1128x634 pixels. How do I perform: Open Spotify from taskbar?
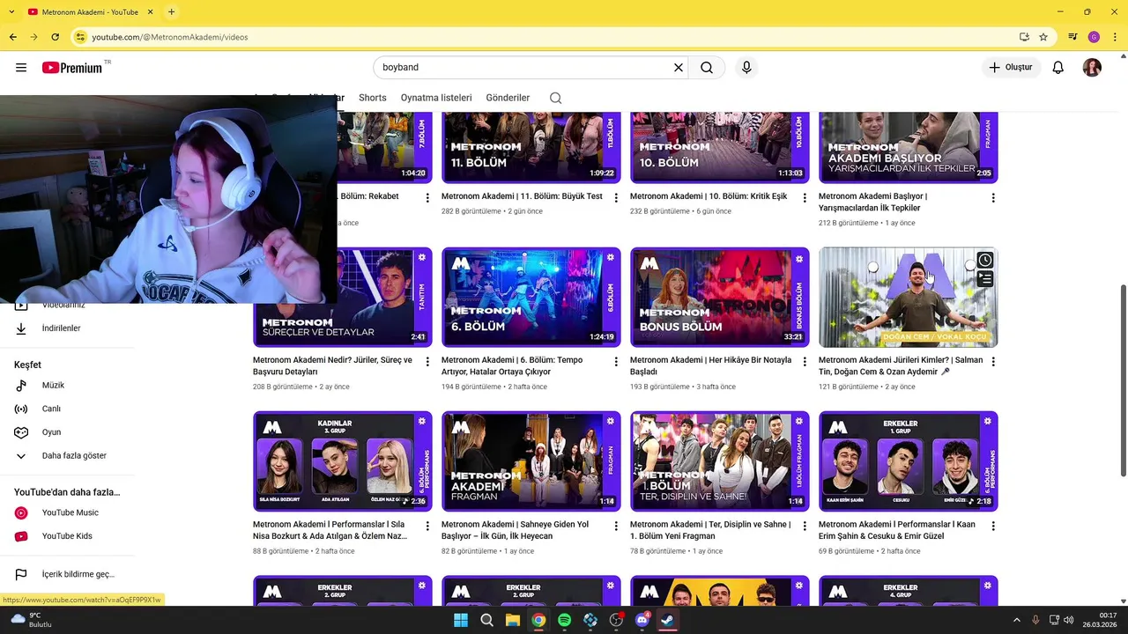pyautogui.click(x=564, y=620)
